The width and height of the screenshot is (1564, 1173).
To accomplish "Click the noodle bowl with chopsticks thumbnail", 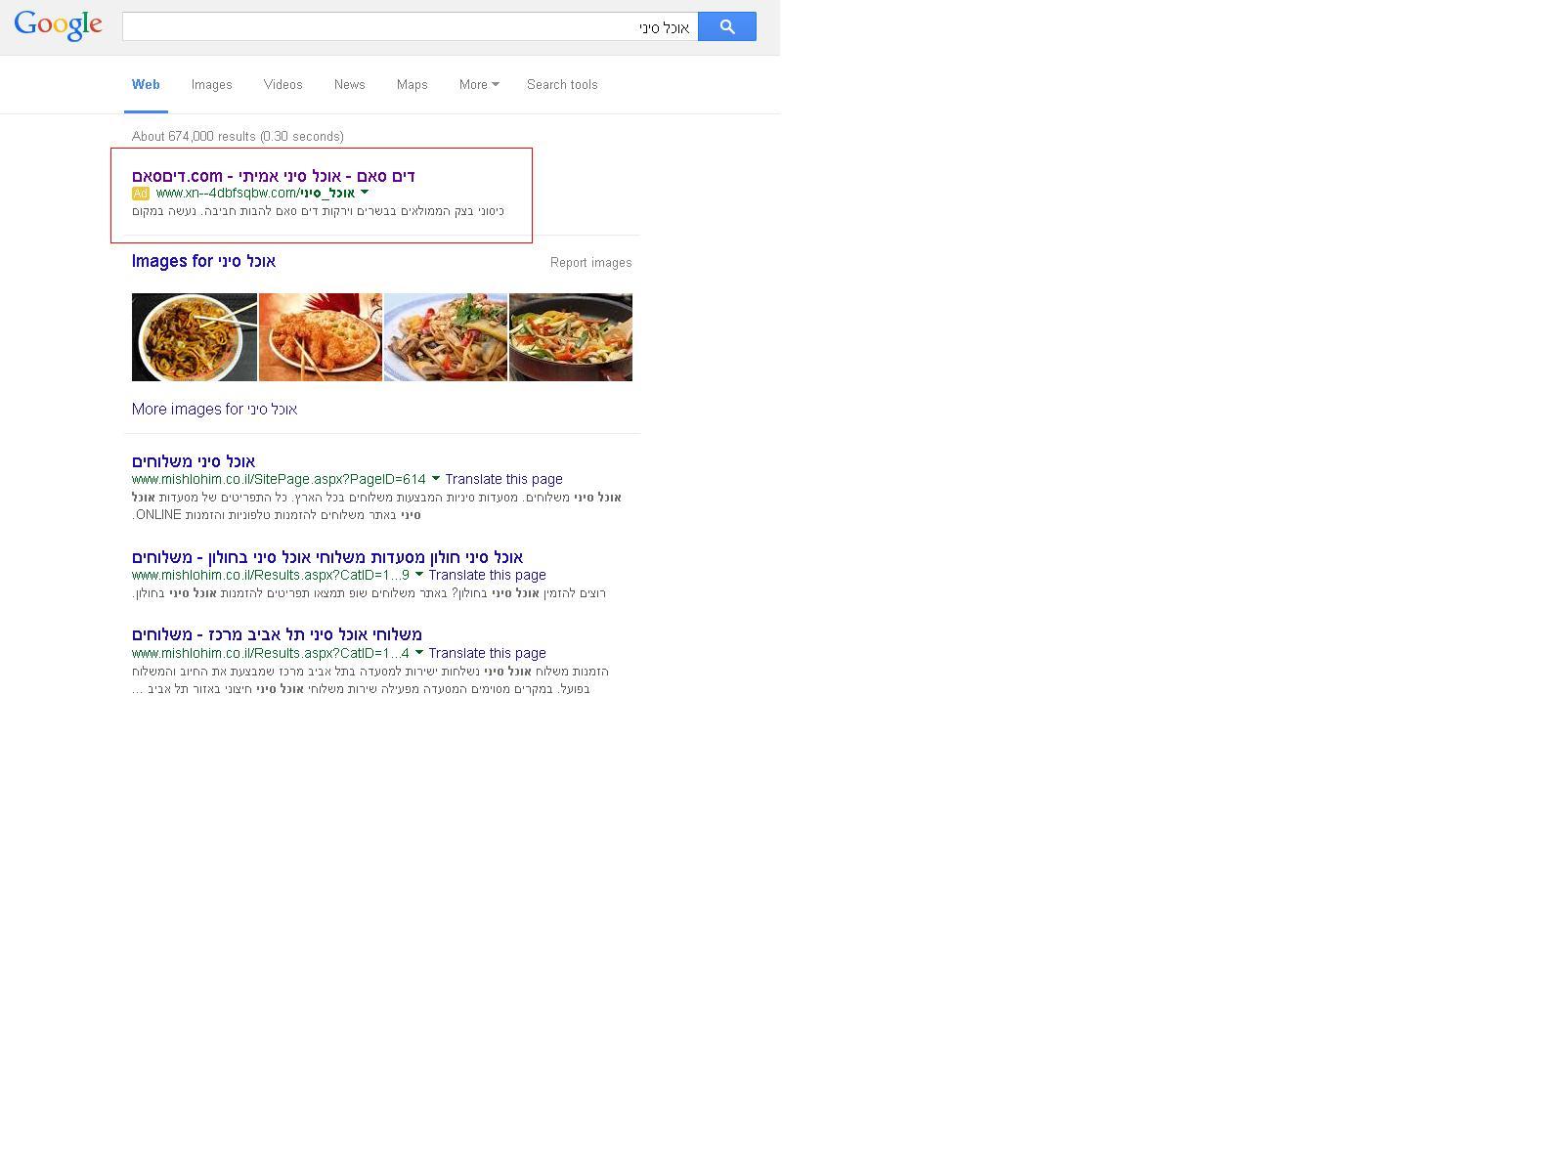I will [x=195, y=337].
